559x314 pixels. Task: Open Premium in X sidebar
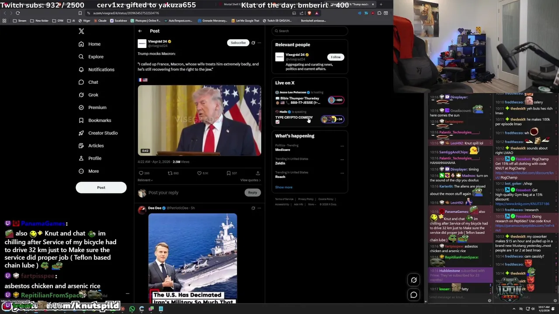click(x=92, y=107)
